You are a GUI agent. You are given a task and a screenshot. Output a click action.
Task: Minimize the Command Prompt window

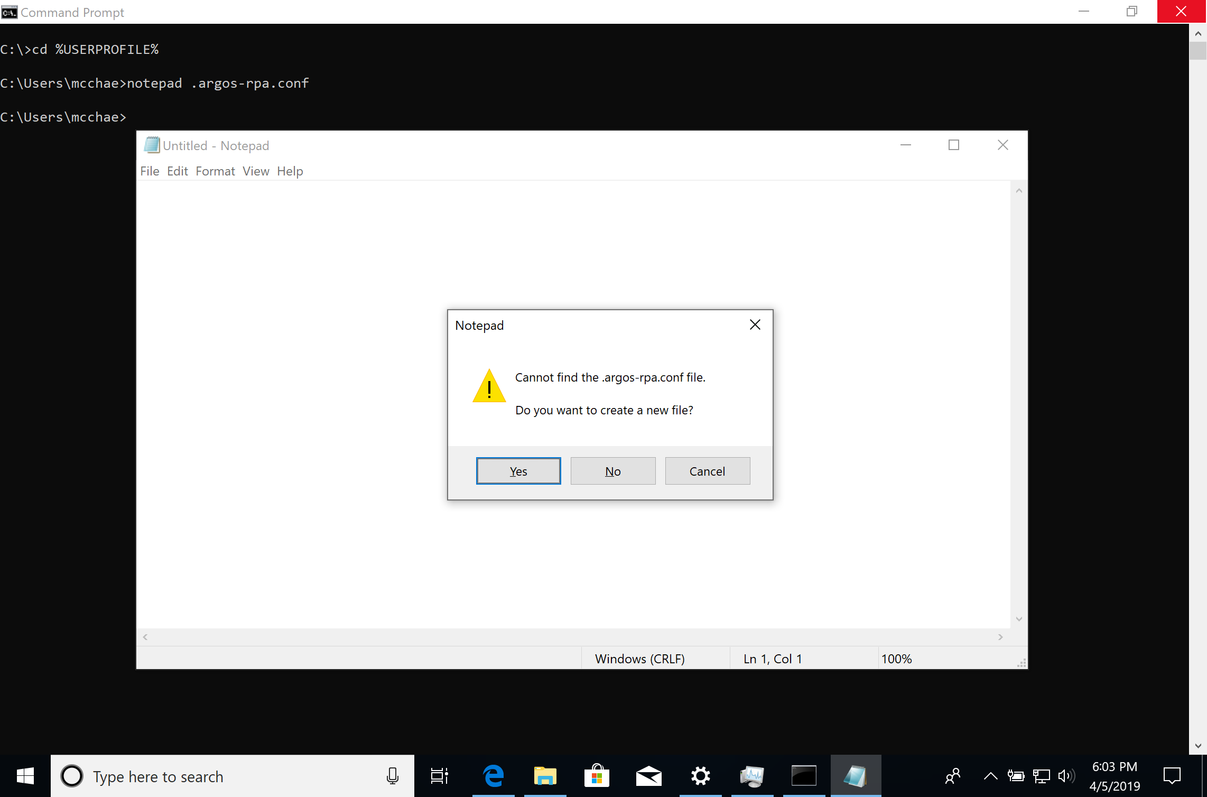1084,11
